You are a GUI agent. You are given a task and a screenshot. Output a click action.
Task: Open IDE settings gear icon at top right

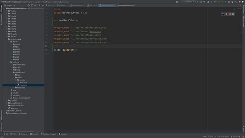click(x=240, y=2)
